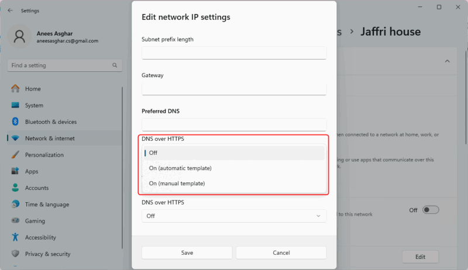Minimize the Settings window
Screen dimensions: 468x270
[420, 7]
